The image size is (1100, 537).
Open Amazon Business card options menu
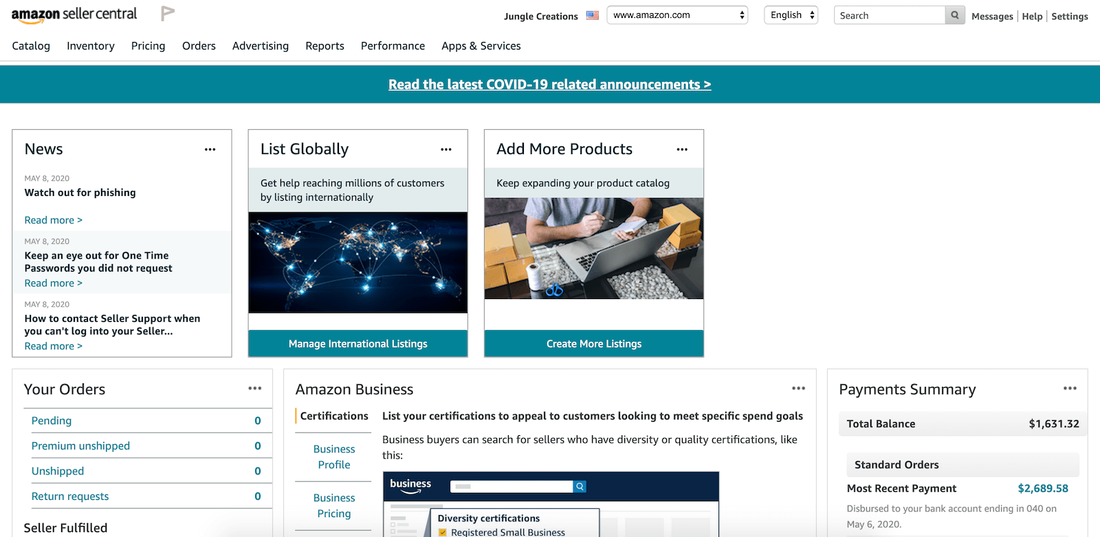[798, 388]
